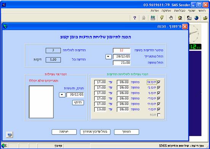Viewport: 210px width, 149px height.
Task: Enable the שבת checkbox
Action: coord(159,115)
